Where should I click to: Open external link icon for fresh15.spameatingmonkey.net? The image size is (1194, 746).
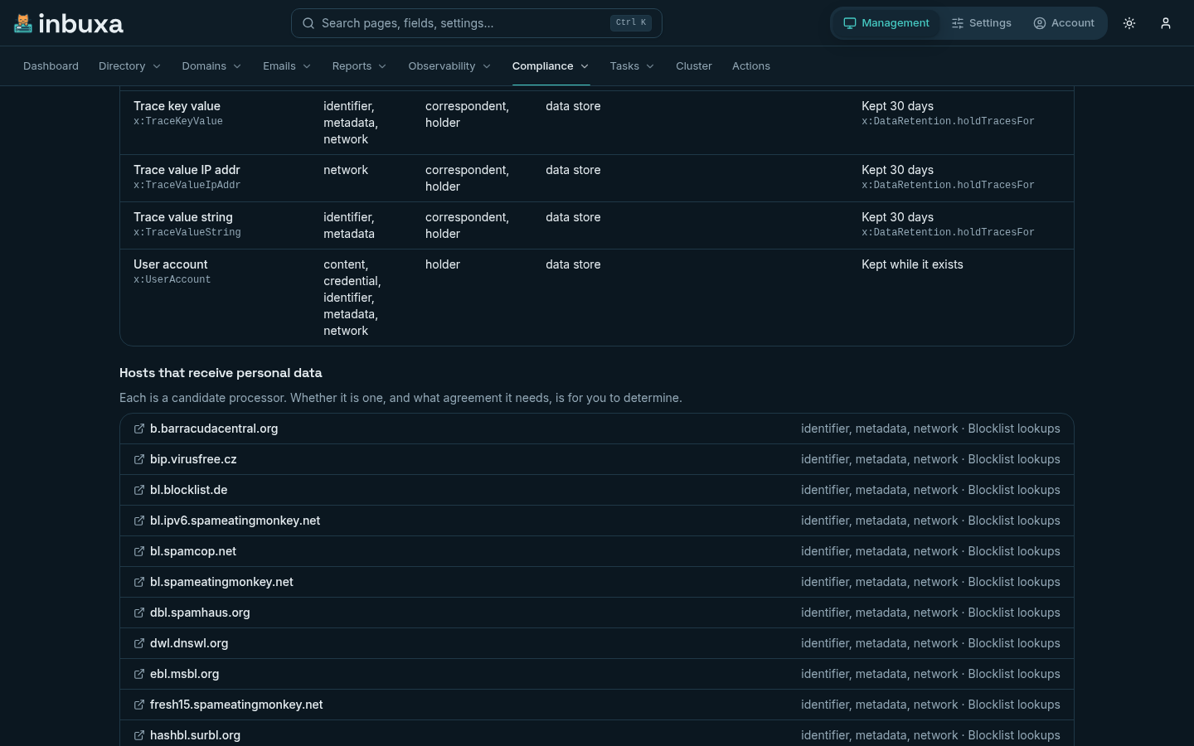[139, 705]
